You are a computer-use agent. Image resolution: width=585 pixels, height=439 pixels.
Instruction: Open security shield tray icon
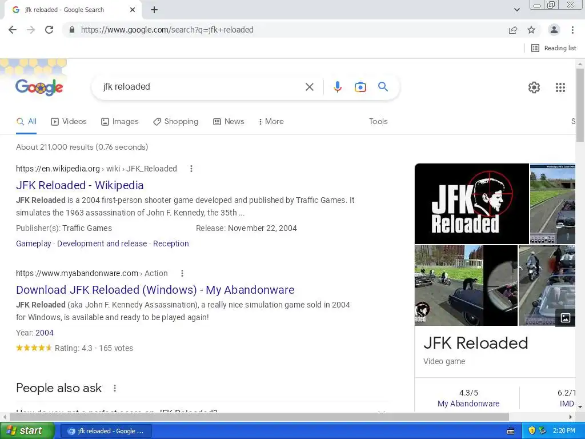pyautogui.click(x=532, y=431)
